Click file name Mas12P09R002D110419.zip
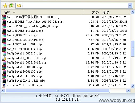The height and width of the screenshot is (103, 135). (x=25, y=40)
